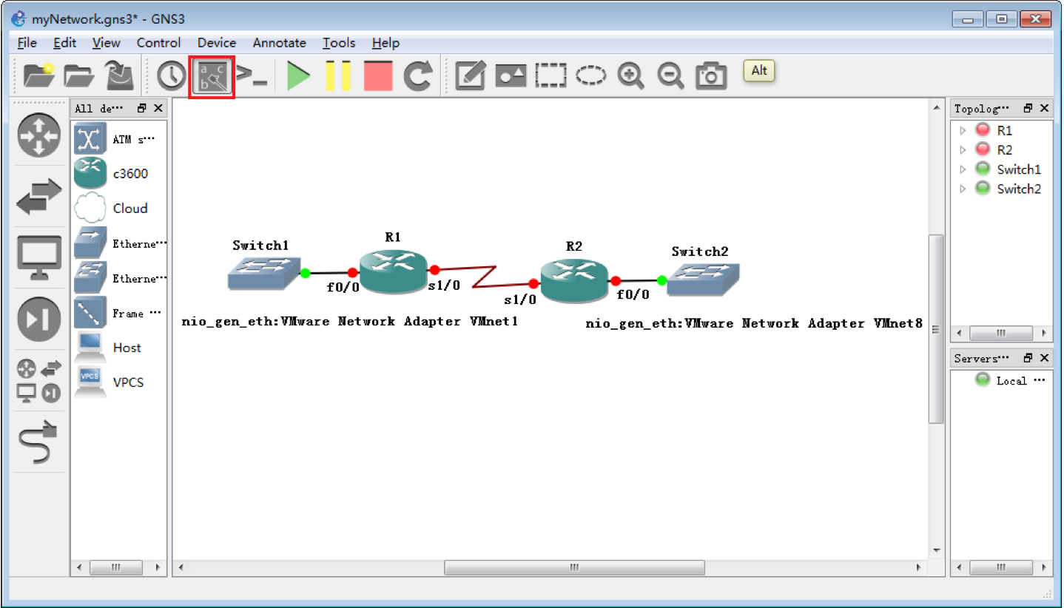Open the Edit menu
The image size is (1064, 608).
point(64,43)
